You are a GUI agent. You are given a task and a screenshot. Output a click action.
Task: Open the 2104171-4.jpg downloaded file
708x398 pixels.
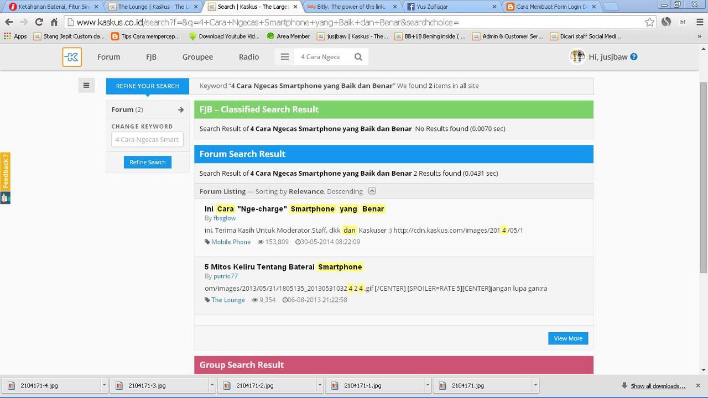tap(51, 385)
